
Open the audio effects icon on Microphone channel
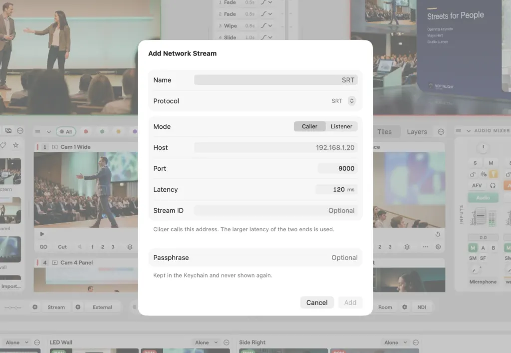(484, 174)
